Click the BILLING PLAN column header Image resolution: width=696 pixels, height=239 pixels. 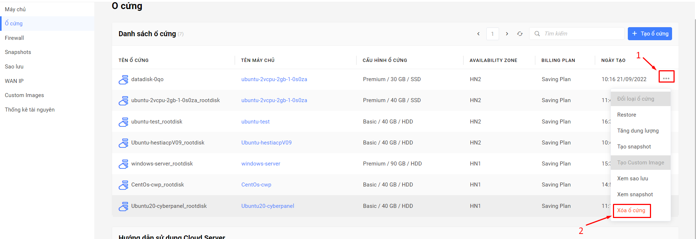[558, 60]
